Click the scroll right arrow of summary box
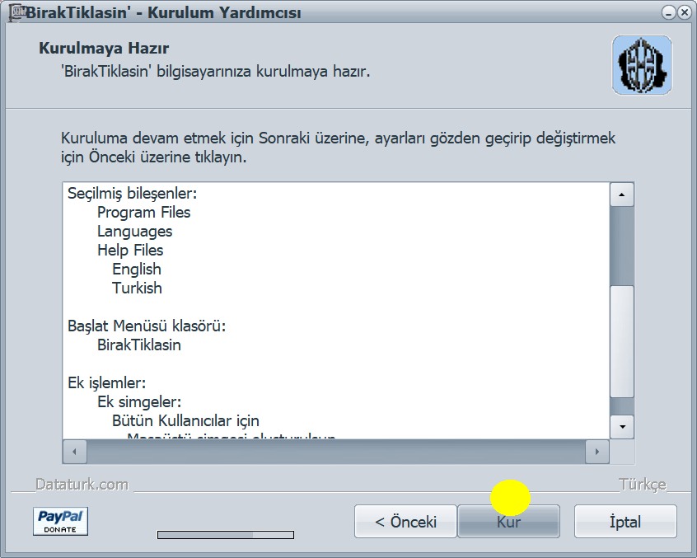 (x=597, y=452)
